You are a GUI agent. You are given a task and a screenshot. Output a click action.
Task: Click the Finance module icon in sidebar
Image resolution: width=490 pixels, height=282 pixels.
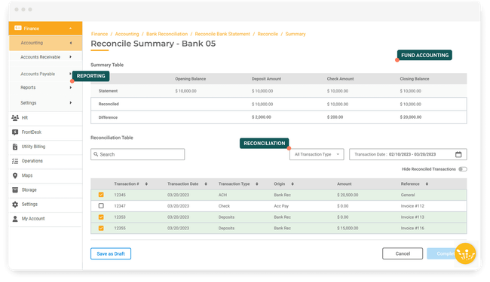18,28
